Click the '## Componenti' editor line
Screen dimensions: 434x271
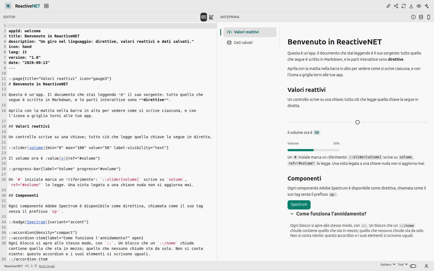pos(24,195)
